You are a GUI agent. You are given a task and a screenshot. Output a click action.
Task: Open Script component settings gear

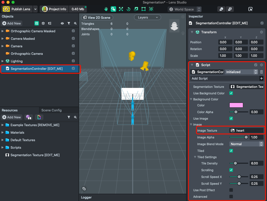(261, 65)
